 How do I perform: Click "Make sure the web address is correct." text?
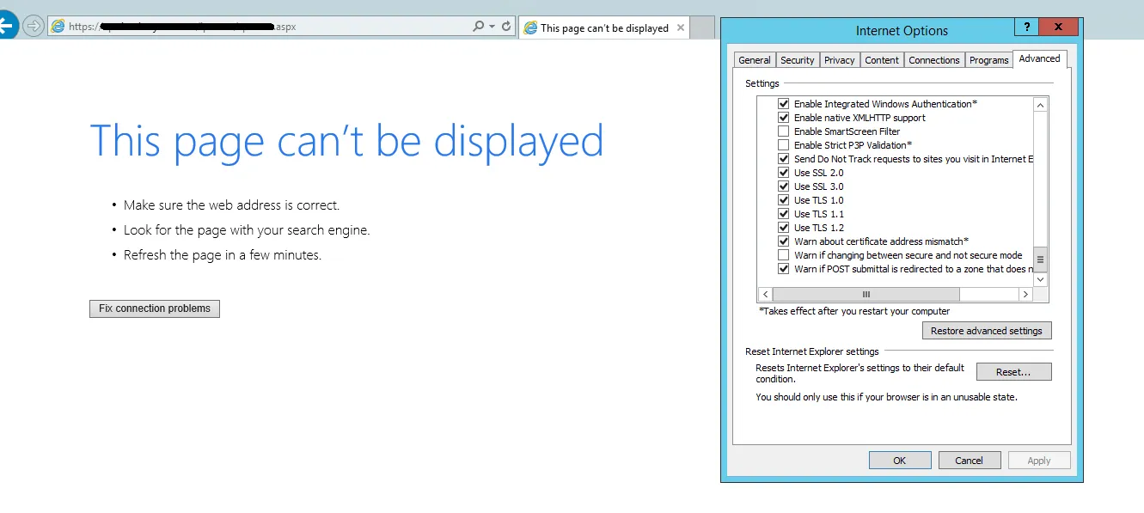coord(231,205)
